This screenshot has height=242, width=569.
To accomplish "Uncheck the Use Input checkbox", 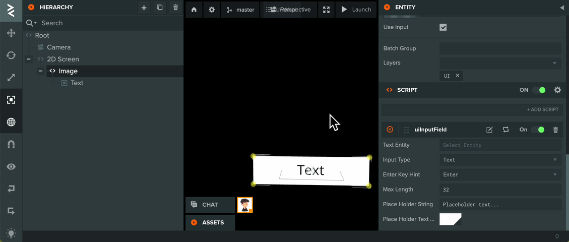I will pyautogui.click(x=443, y=27).
